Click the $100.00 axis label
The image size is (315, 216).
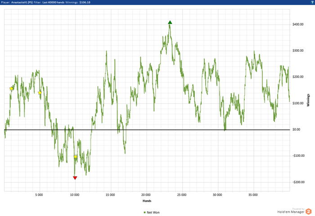298,103
